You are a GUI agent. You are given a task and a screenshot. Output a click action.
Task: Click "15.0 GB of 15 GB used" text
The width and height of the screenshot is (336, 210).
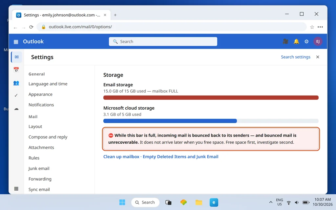coord(124,91)
